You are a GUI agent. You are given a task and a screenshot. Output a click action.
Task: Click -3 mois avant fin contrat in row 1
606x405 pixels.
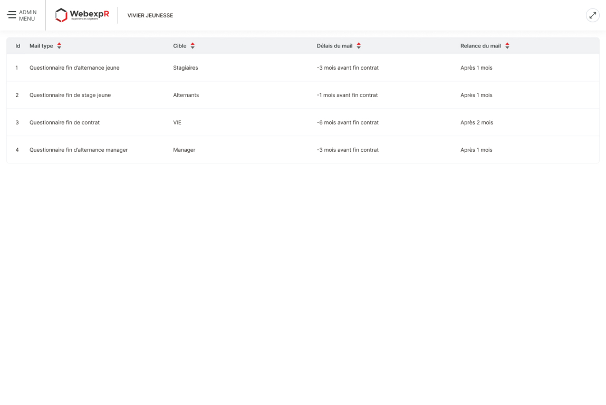point(348,67)
